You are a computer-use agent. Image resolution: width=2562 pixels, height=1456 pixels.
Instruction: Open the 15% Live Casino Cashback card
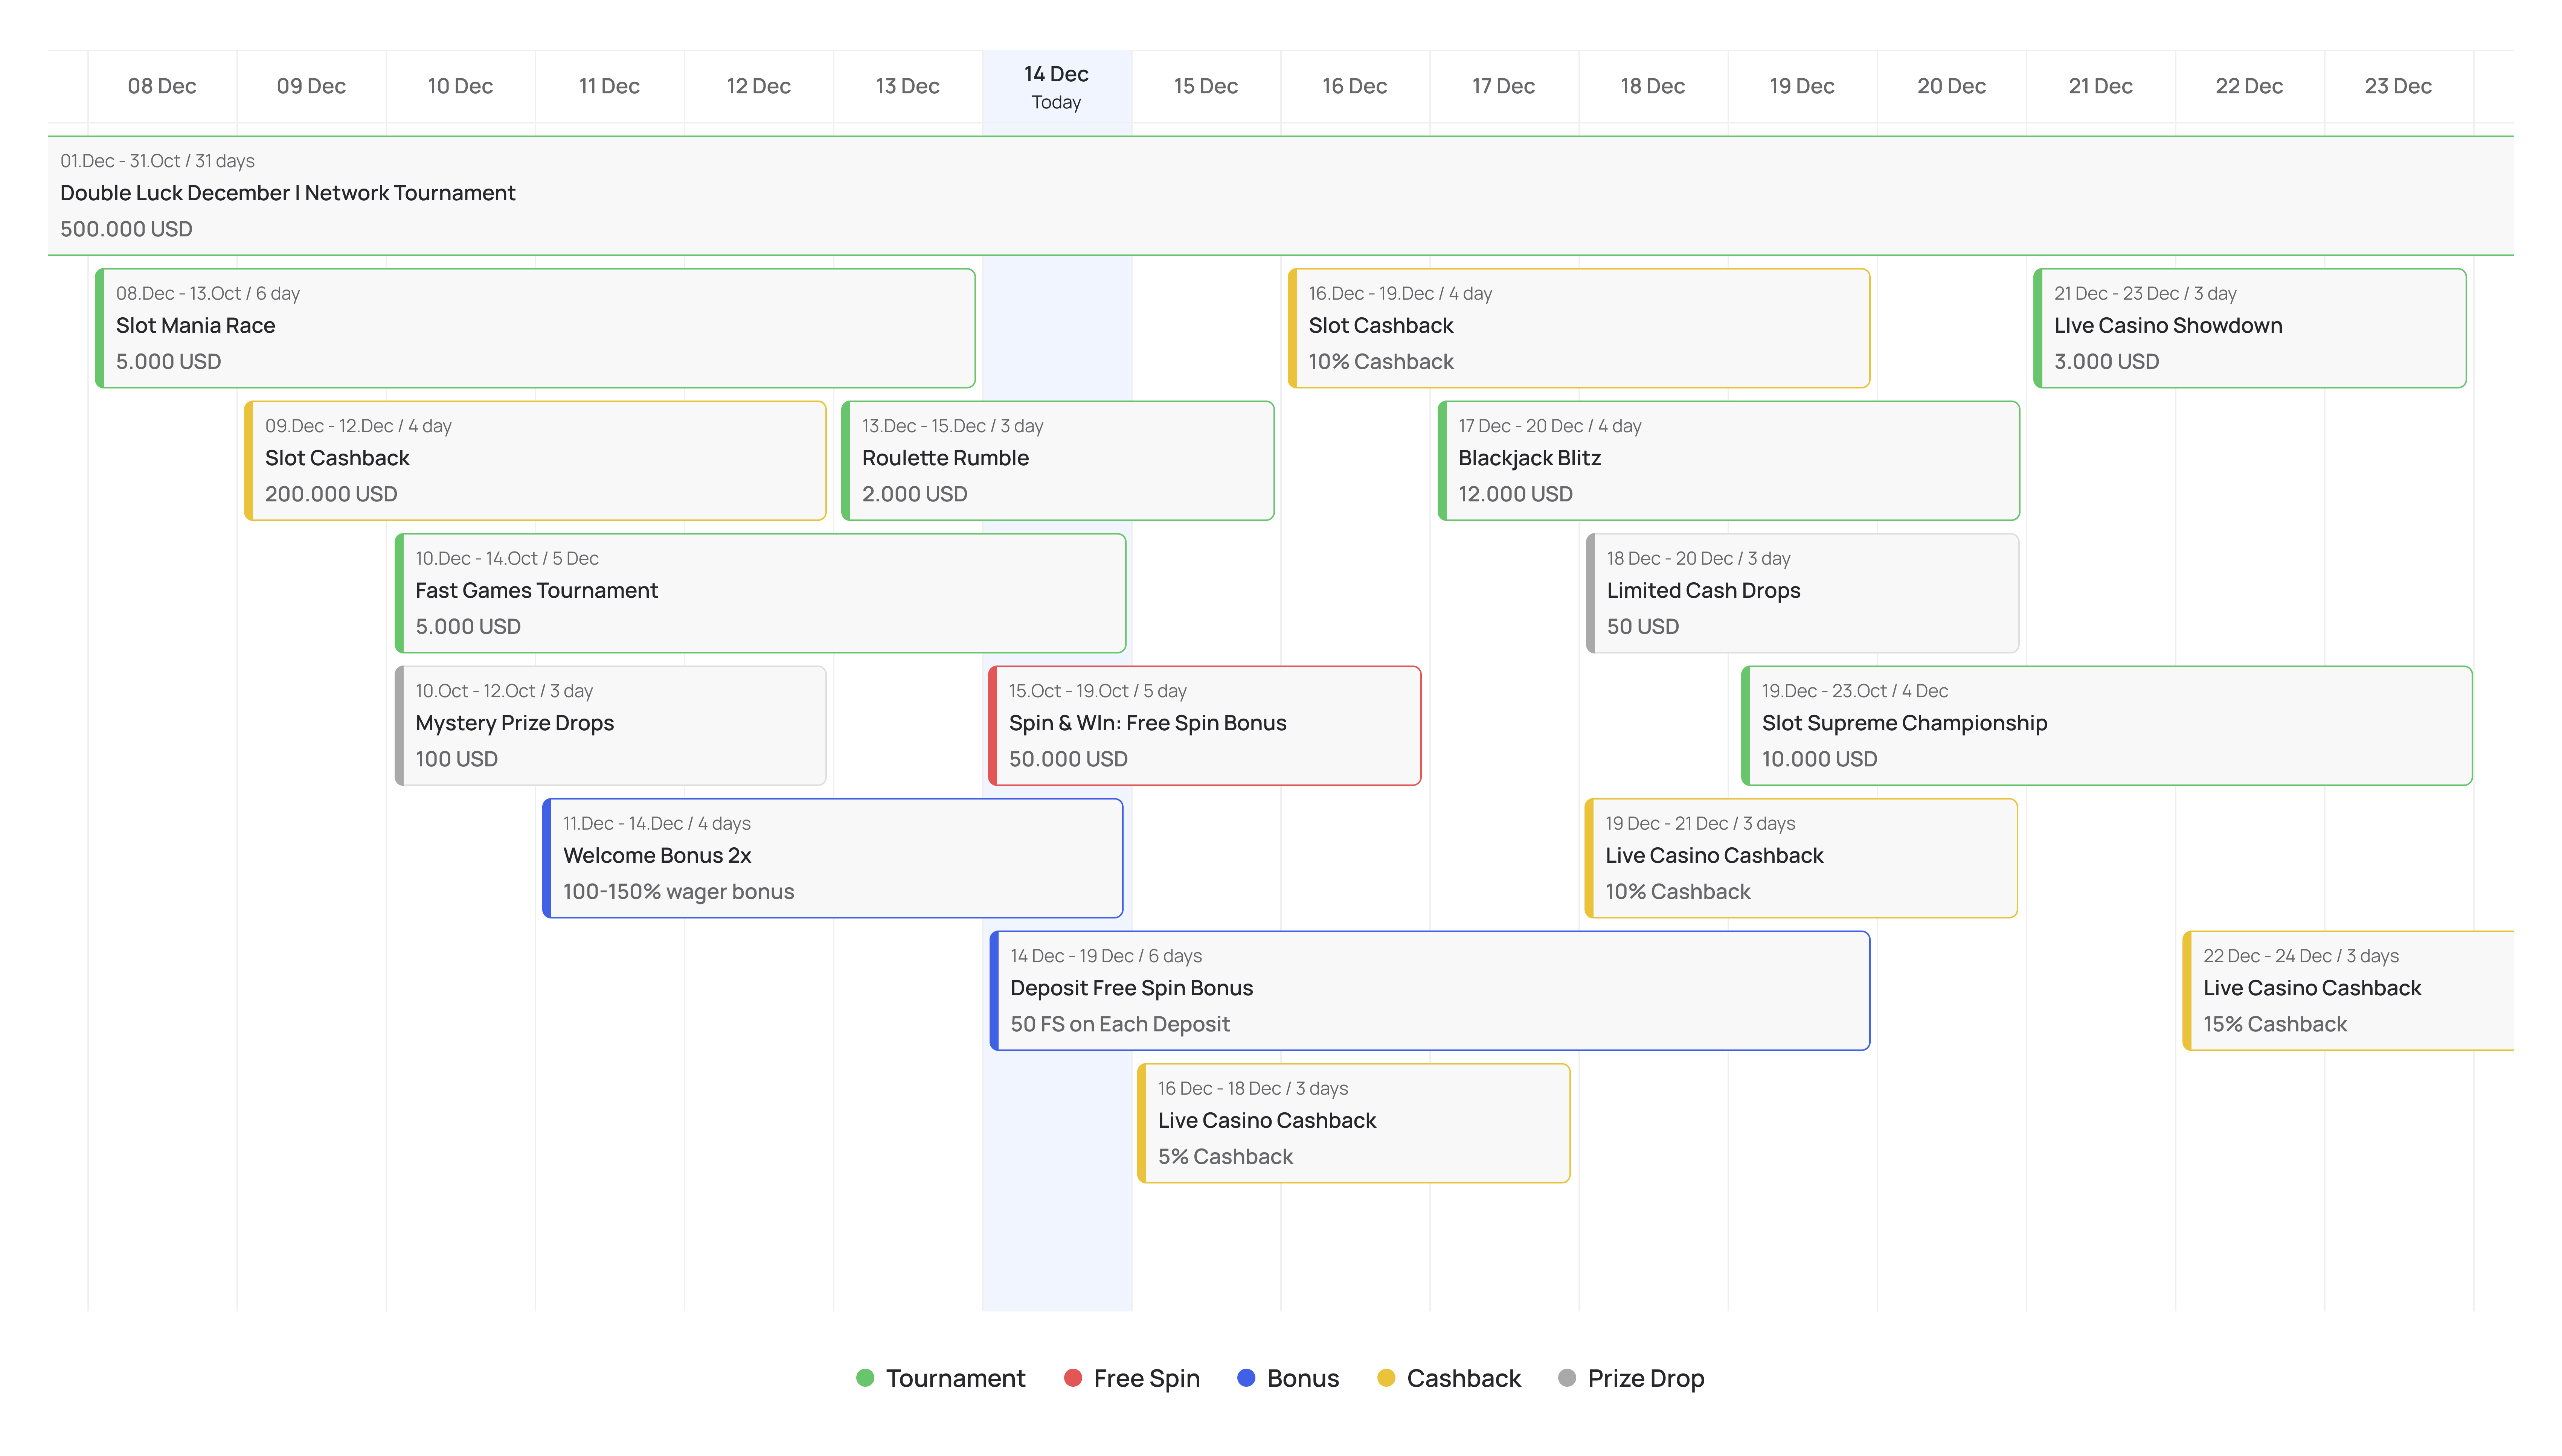tap(2348, 991)
